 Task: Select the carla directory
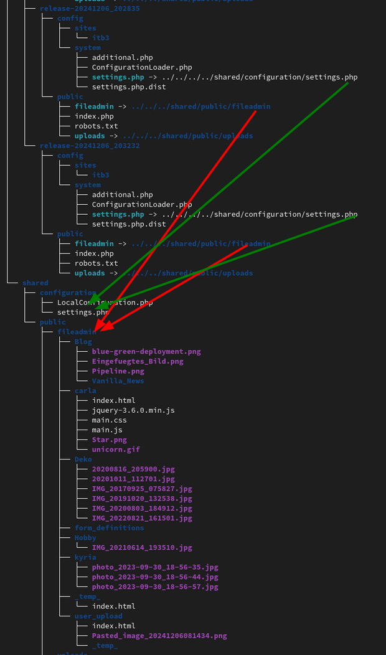[85, 391]
